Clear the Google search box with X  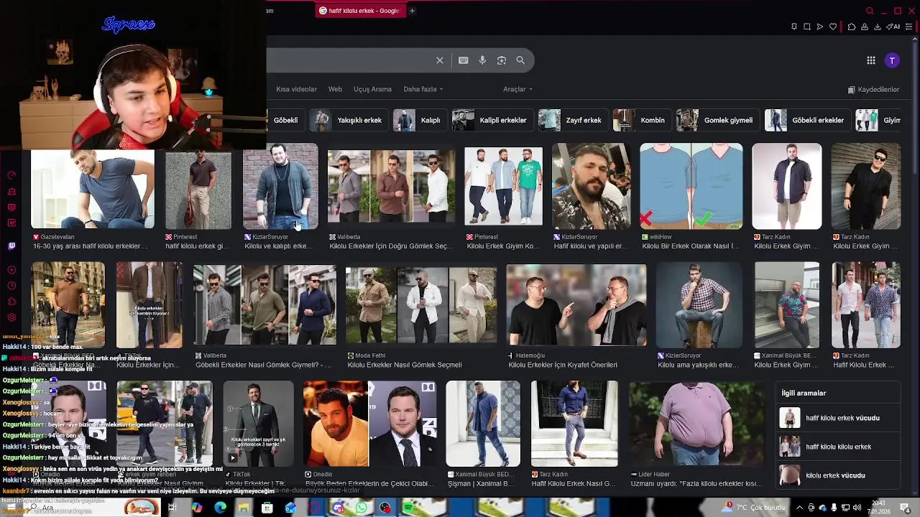click(440, 60)
